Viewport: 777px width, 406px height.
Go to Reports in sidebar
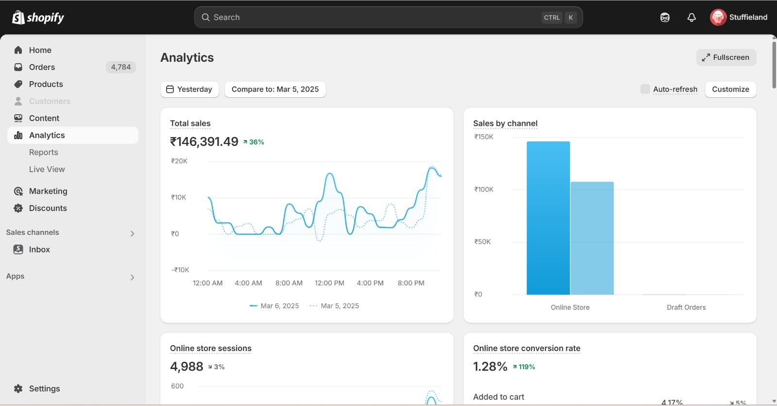click(x=44, y=152)
